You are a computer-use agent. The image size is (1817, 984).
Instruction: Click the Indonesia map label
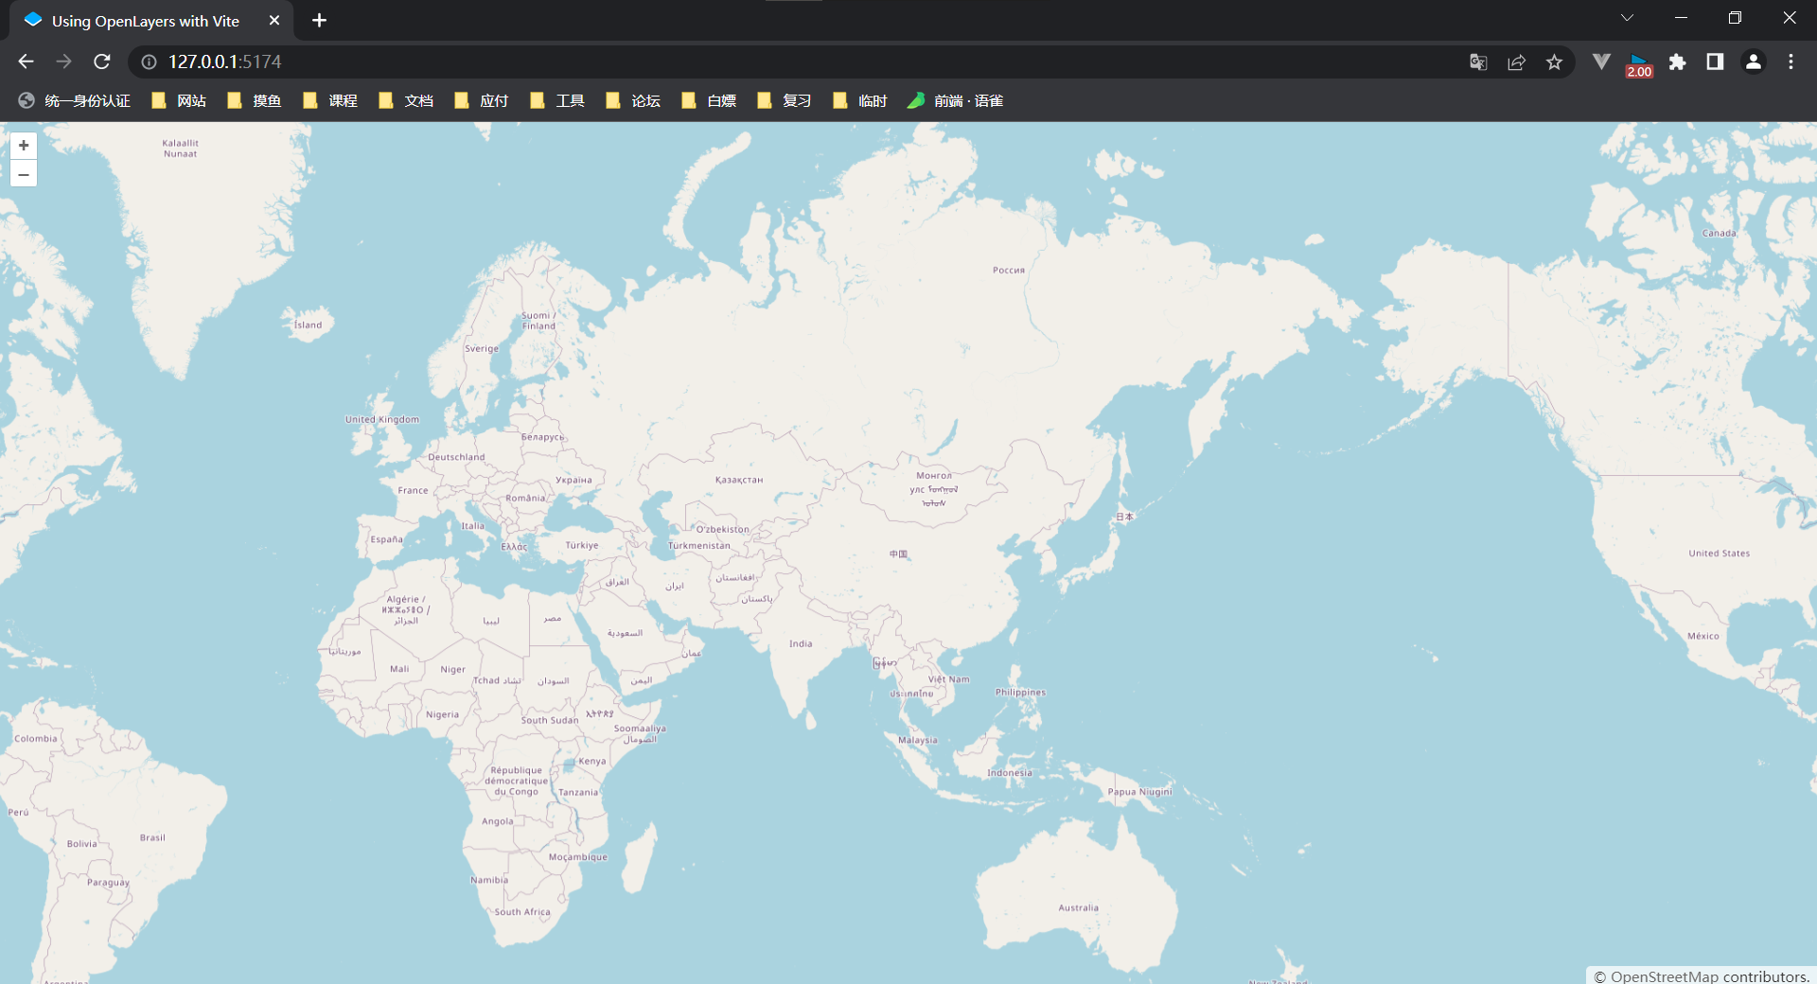[1010, 773]
